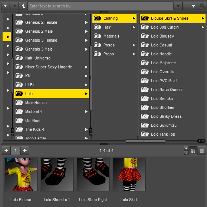
Task: Click the Poses folder icon
Action: click(x=98, y=45)
